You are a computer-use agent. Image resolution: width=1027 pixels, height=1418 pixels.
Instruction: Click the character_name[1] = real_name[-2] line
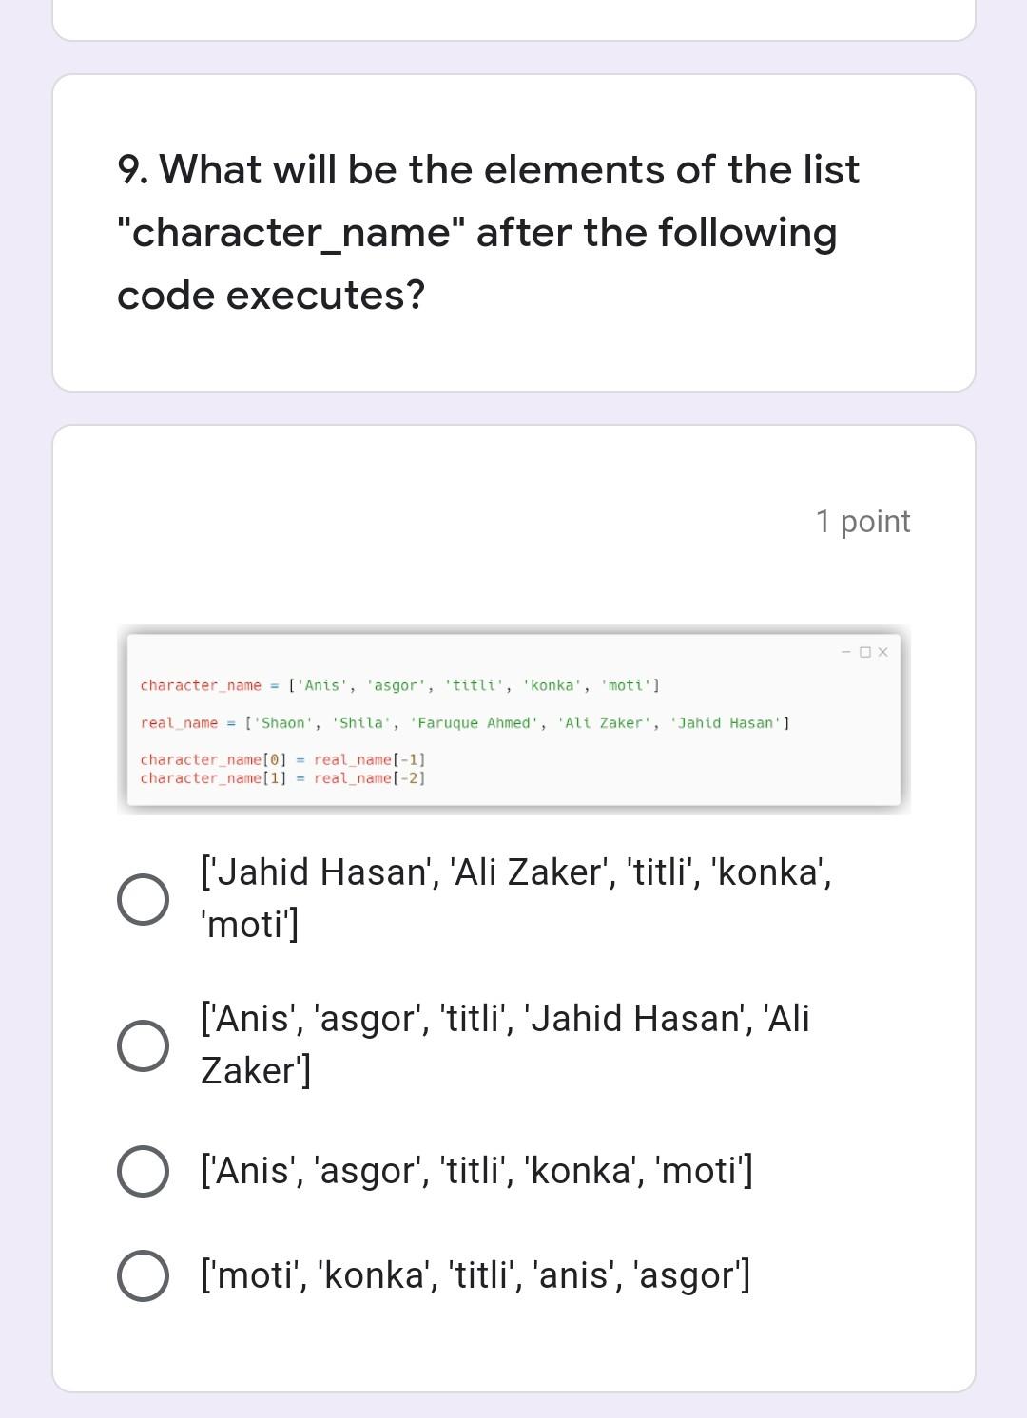282,778
